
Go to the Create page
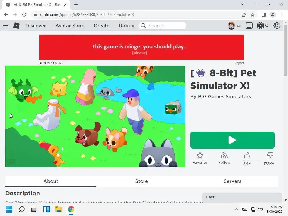[102, 26]
